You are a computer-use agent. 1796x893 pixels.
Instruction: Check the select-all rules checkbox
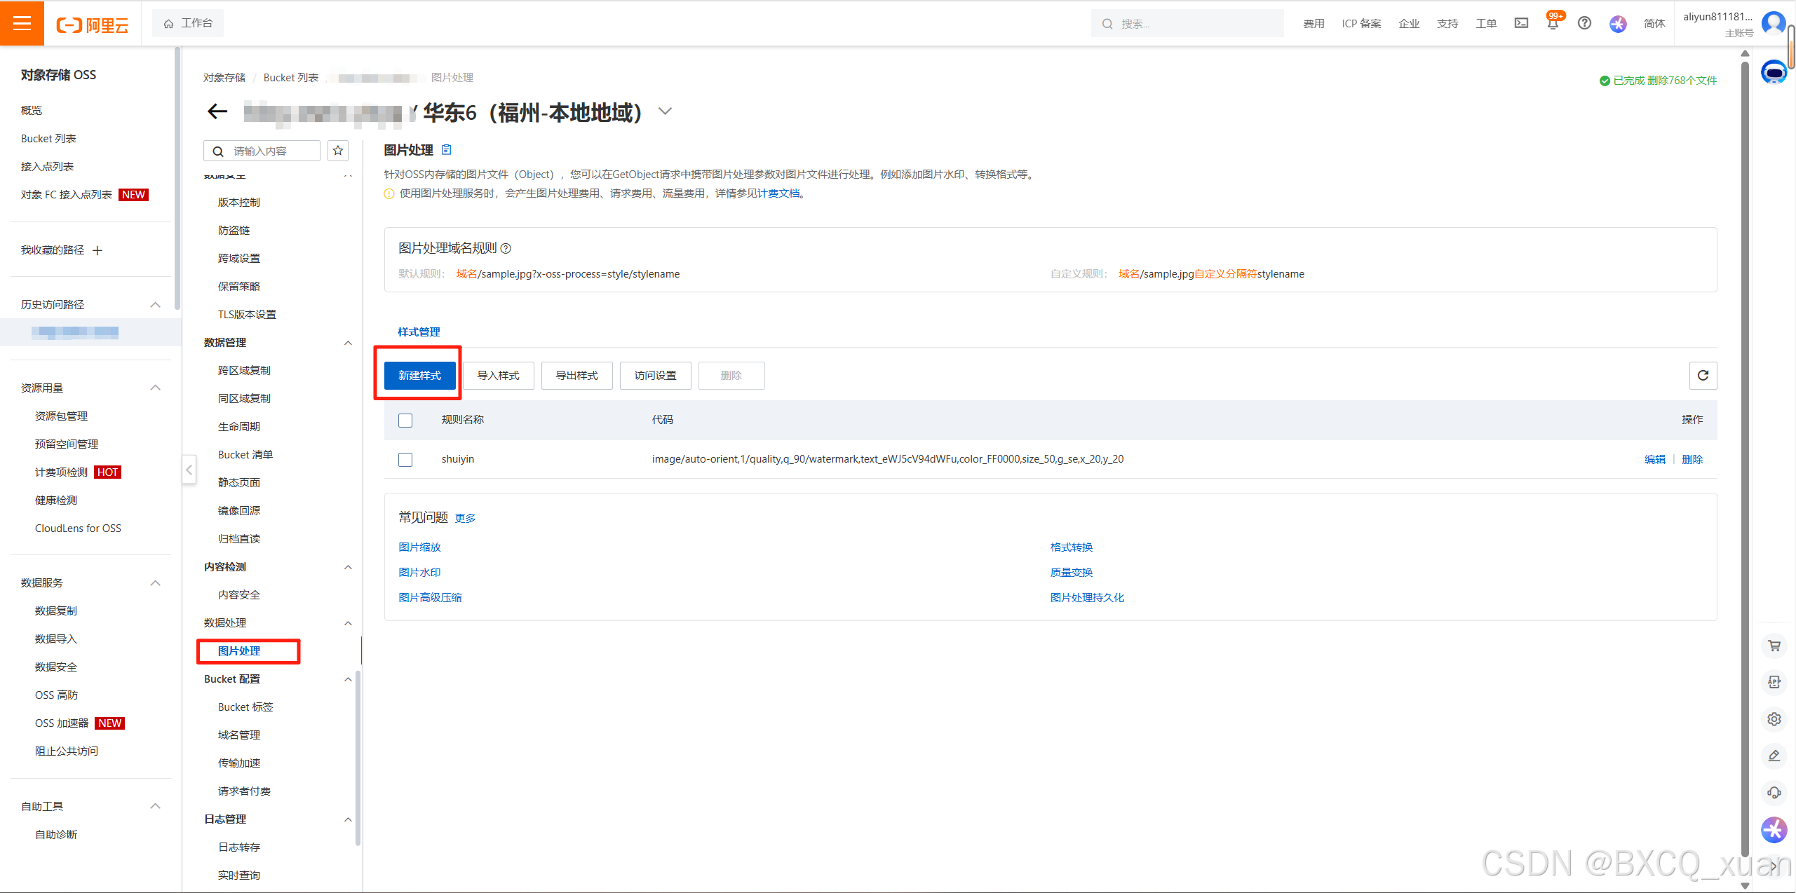coord(405,421)
